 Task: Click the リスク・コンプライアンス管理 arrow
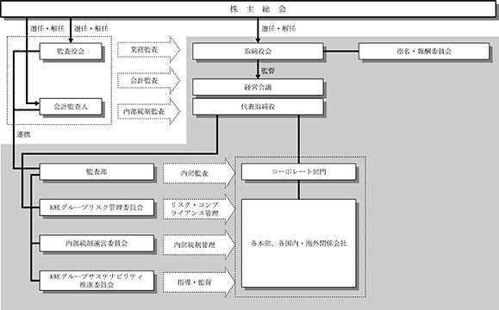[199, 209]
